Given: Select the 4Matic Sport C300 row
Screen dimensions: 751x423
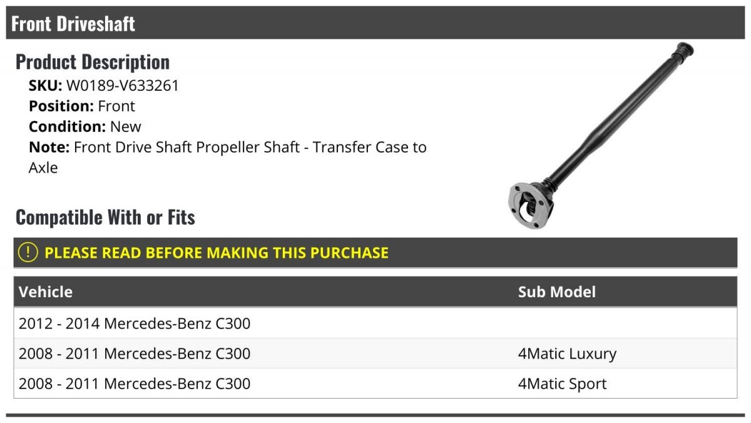Looking at the screenshot, I should pos(375,384).
